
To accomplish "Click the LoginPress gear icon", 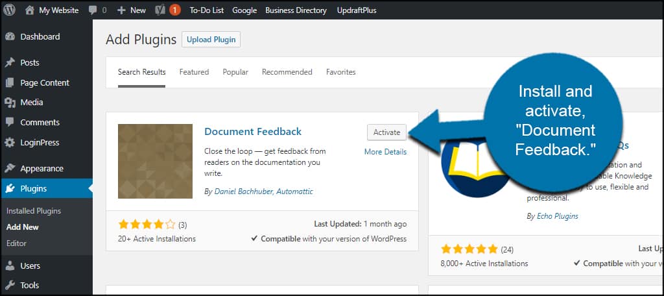I will (x=10, y=143).
